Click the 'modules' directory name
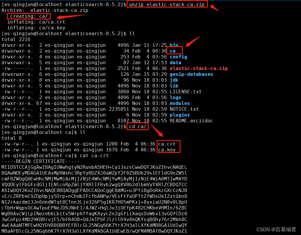Screen dimensions: 301x235 click(x=180, y=103)
